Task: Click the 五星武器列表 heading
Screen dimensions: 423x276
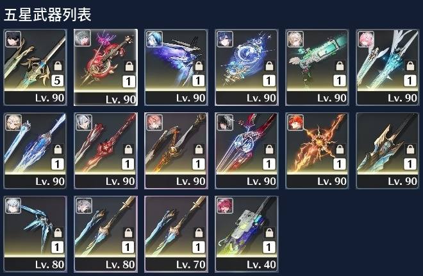Action: tap(48, 15)
